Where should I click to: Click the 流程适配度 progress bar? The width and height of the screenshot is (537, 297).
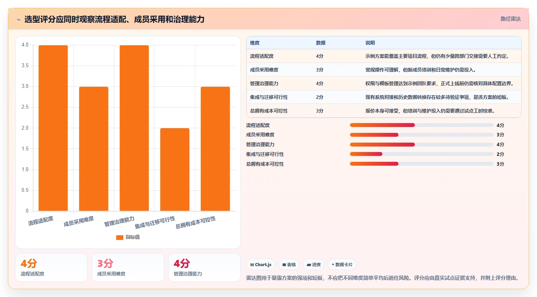click(x=422, y=125)
